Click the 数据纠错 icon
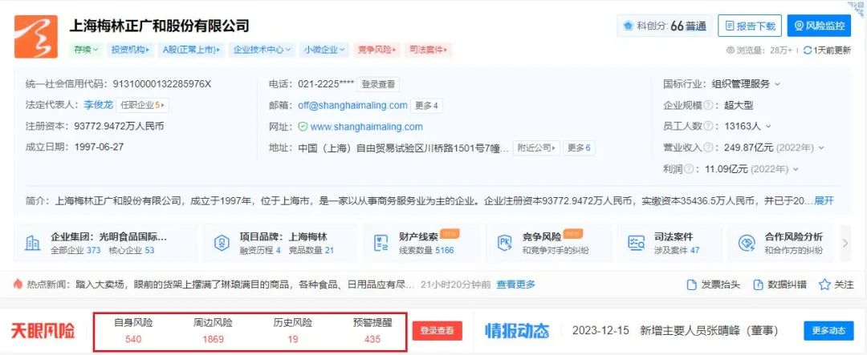Screen dimensions: 867x355 pyautogui.click(x=758, y=285)
